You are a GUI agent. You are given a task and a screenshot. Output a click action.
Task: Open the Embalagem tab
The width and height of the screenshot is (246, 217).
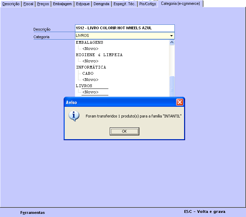pyautogui.click(x=62, y=4)
